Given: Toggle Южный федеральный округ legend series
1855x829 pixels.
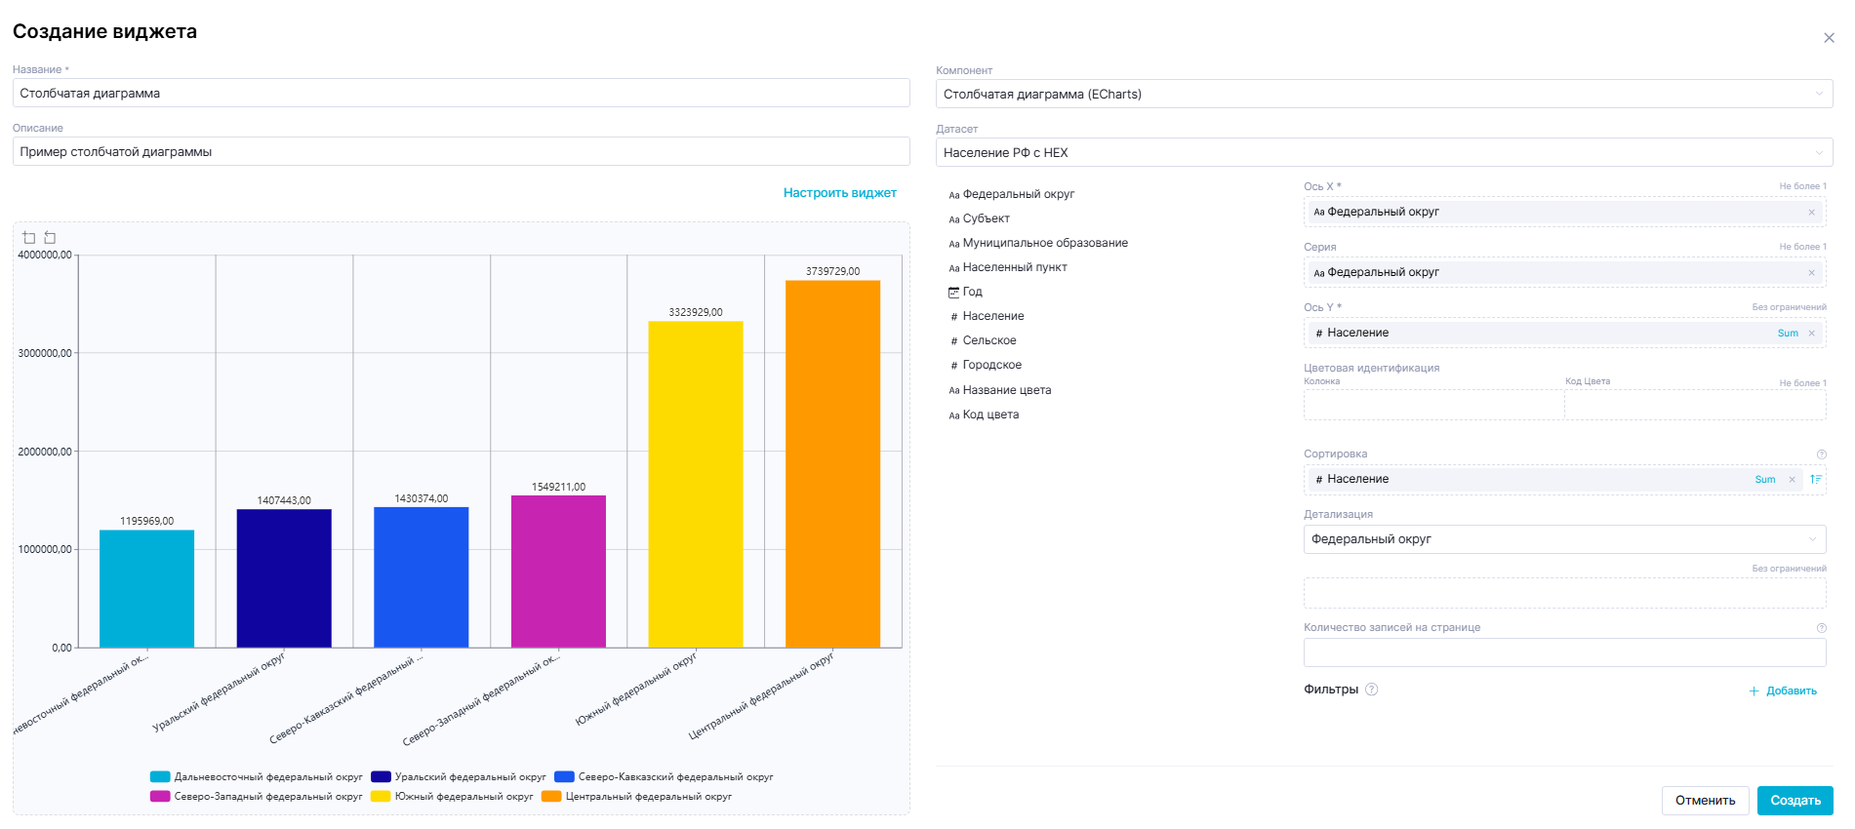Looking at the screenshot, I should 464,797.
